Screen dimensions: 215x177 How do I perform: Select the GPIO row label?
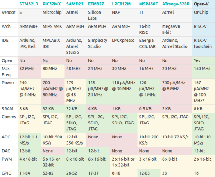(7, 173)
